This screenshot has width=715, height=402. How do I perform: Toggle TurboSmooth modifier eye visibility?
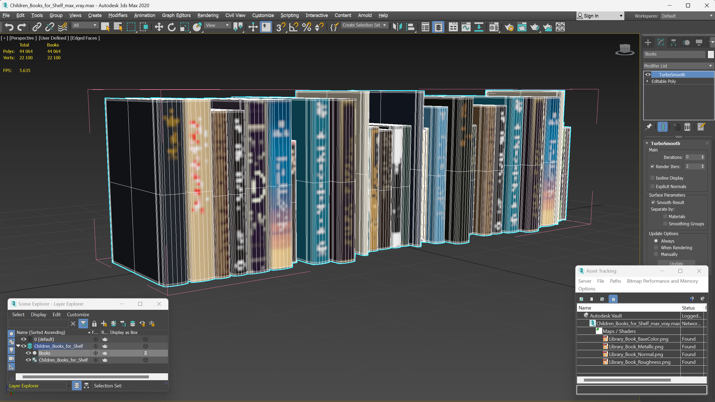tap(648, 74)
